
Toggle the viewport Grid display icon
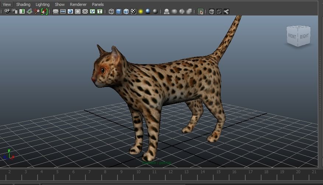point(56,11)
